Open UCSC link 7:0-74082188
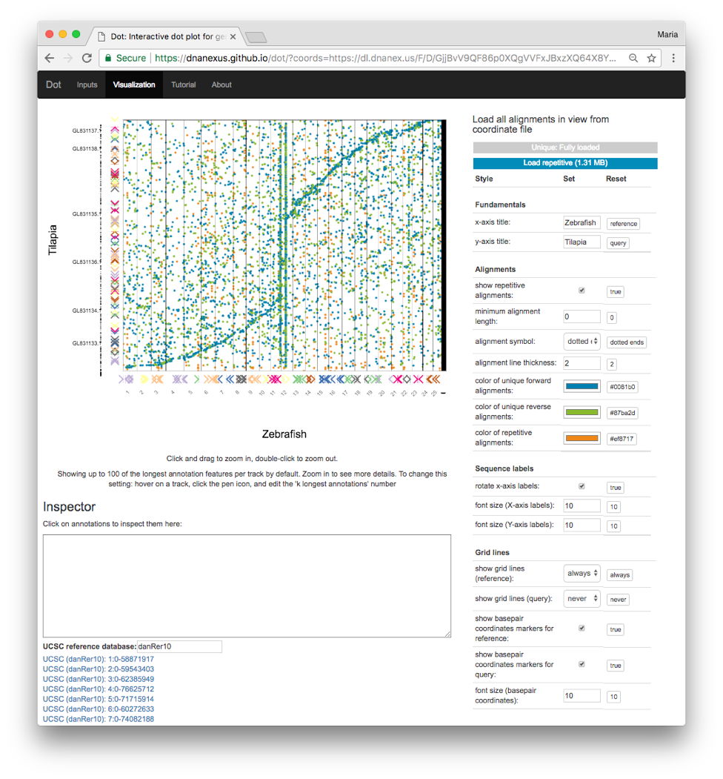This screenshot has height=779, width=723. [x=99, y=719]
